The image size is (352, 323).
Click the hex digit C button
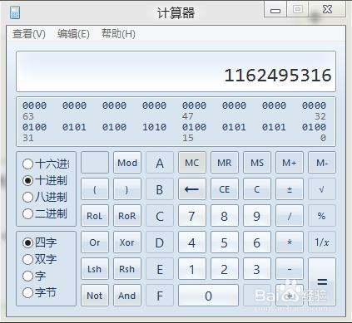pos(160,216)
